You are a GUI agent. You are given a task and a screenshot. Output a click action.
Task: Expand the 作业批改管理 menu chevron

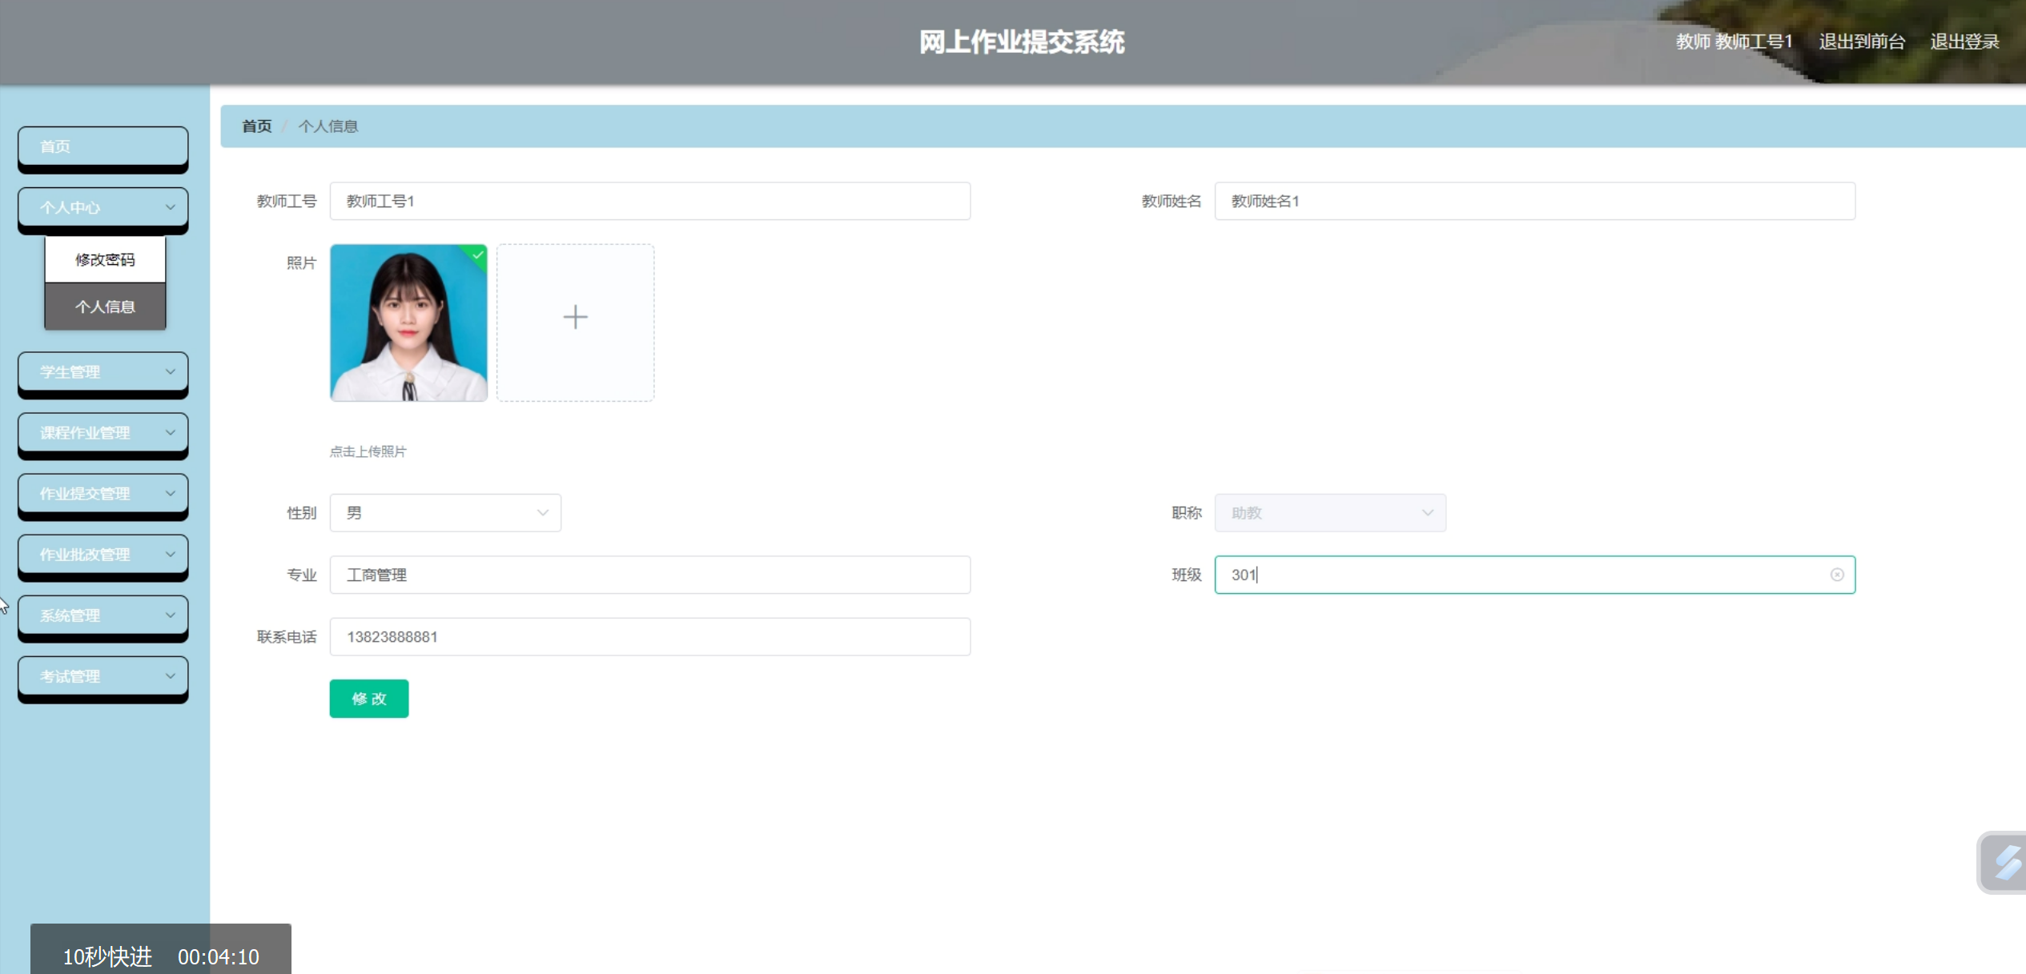click(170, 555)
